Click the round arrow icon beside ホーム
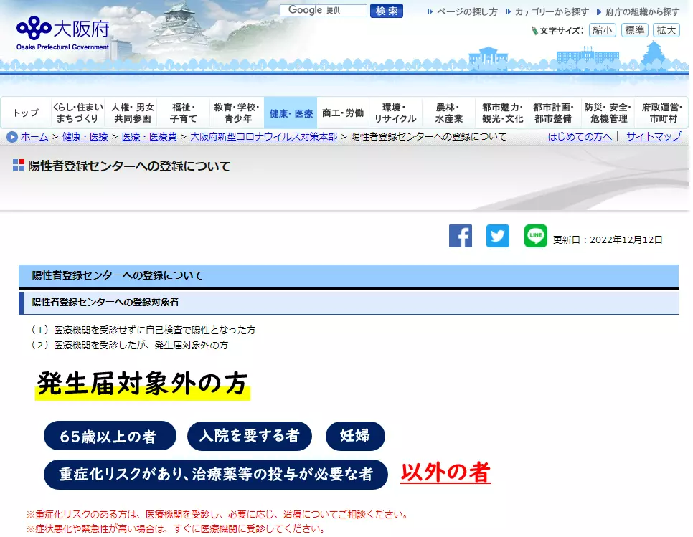 [x=12, y=137]
